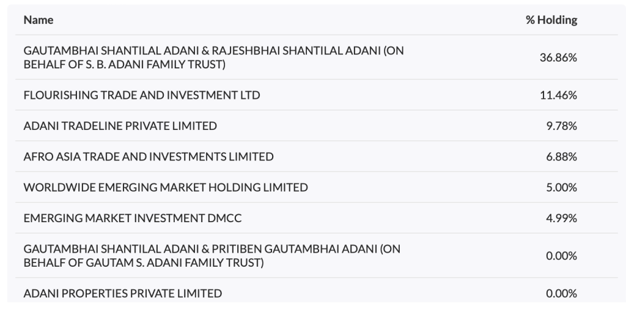This screenshot has height=310, width=626.
Task: Click the 6.88% holding value
Action: coord(561,156)
